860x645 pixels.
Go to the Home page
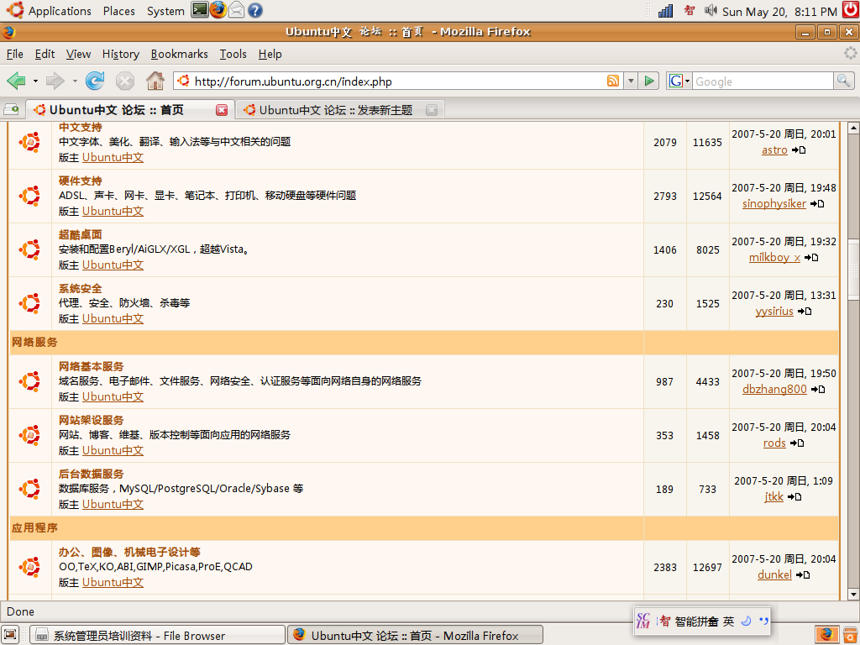pos(155,81)
